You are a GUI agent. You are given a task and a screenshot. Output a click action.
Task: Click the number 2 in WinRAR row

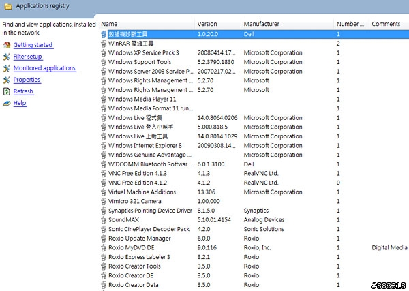coord(338,44)
